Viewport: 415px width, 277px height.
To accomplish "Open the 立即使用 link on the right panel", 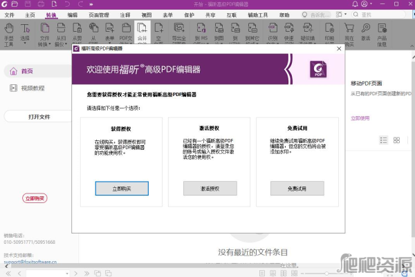I will (360, 118).
